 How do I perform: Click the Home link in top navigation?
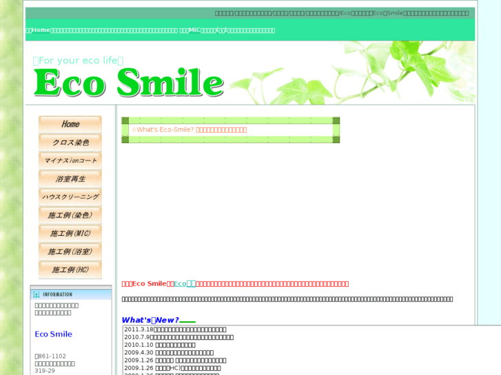point(41,30)
